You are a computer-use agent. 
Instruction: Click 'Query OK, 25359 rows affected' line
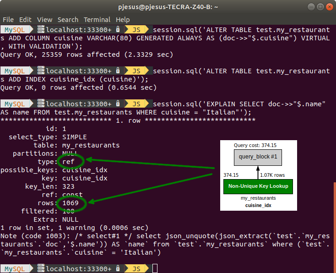click(87, 55)
